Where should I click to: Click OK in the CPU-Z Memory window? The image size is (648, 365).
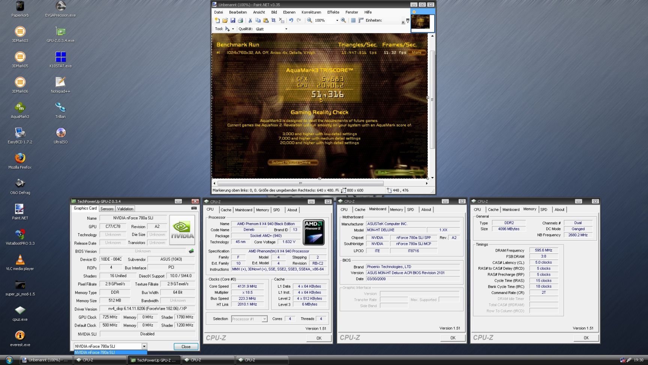pos(586,338)
